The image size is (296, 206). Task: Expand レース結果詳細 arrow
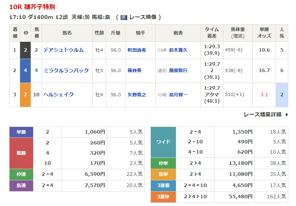(287, 115)
